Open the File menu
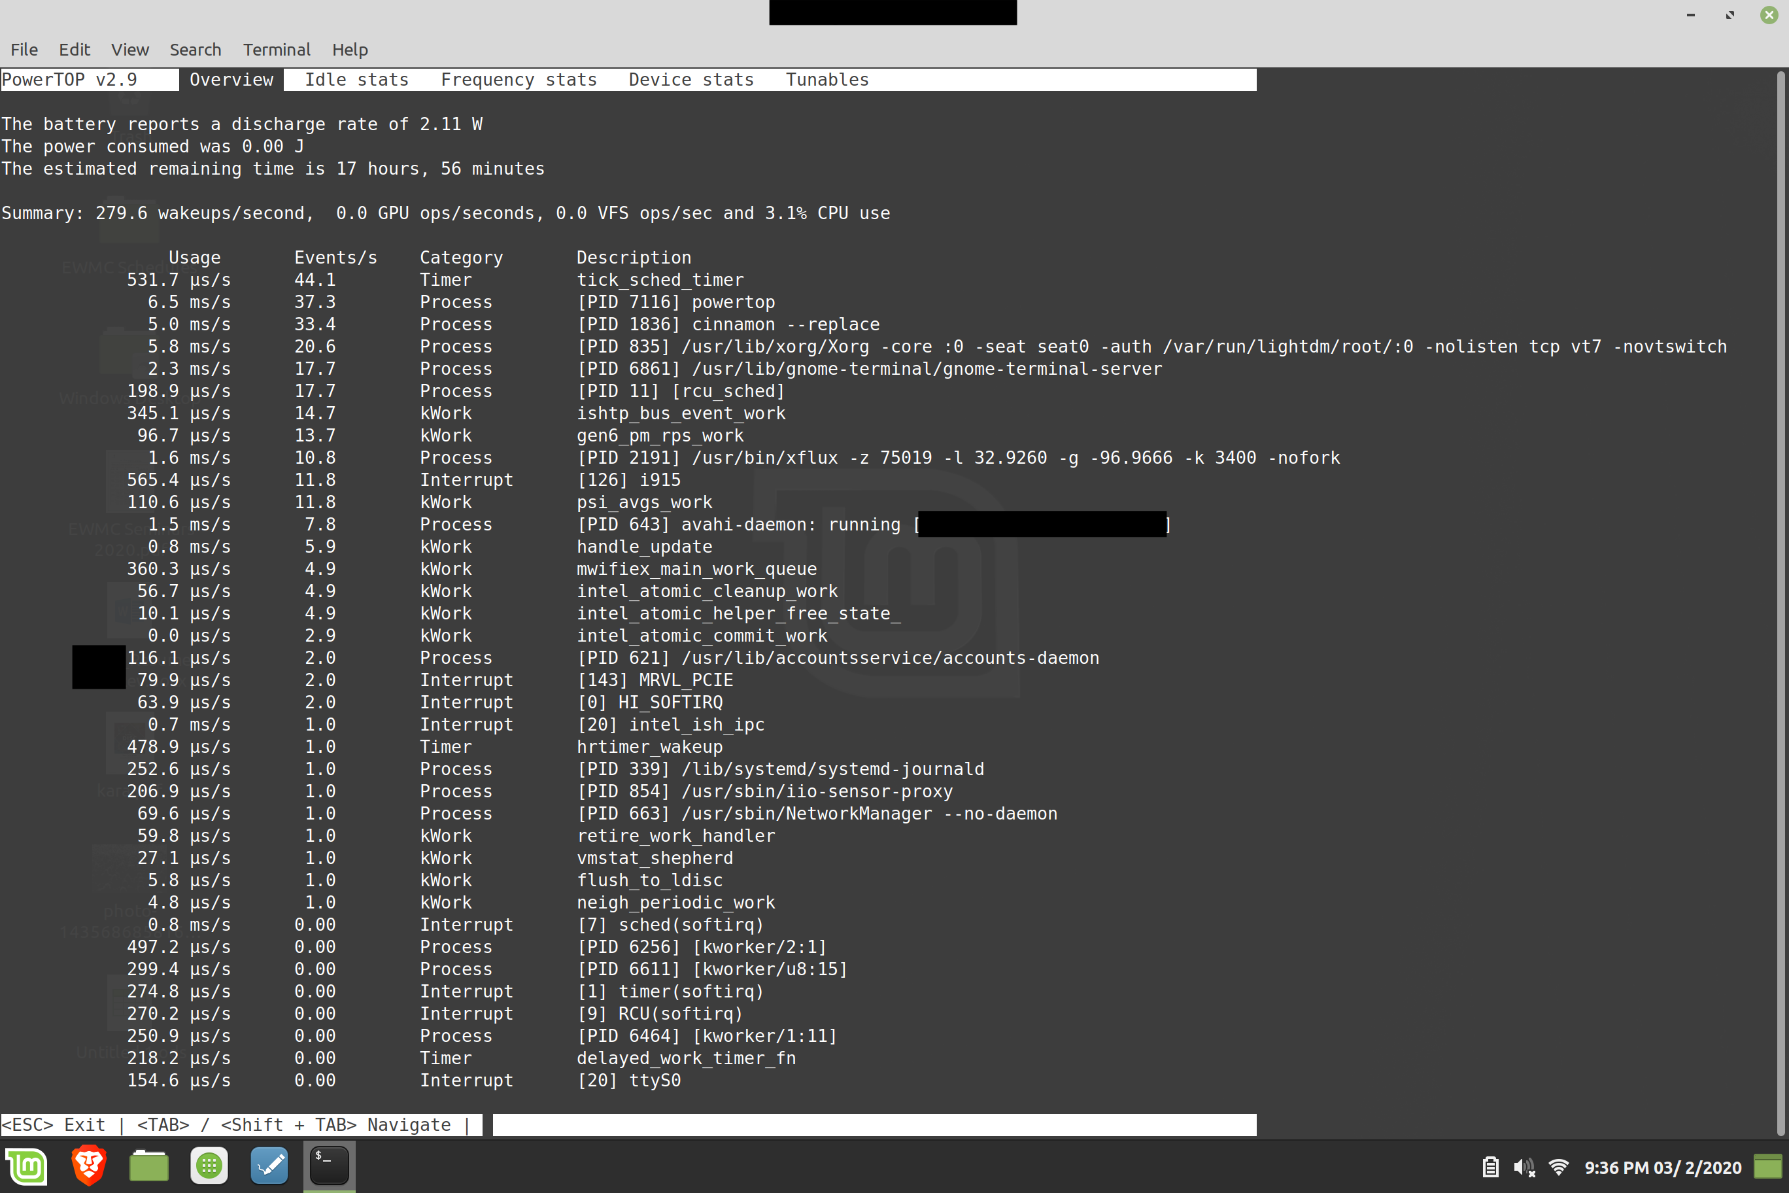The width and height of the screenshot is (1789, 1193). click(24, 50)
